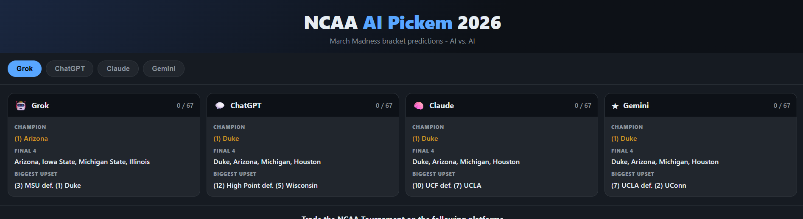This screenshot has width=803, height=219.
Task: Click the pink Claude brain icon
Action: pyautogui.click(x=419, y=106)
